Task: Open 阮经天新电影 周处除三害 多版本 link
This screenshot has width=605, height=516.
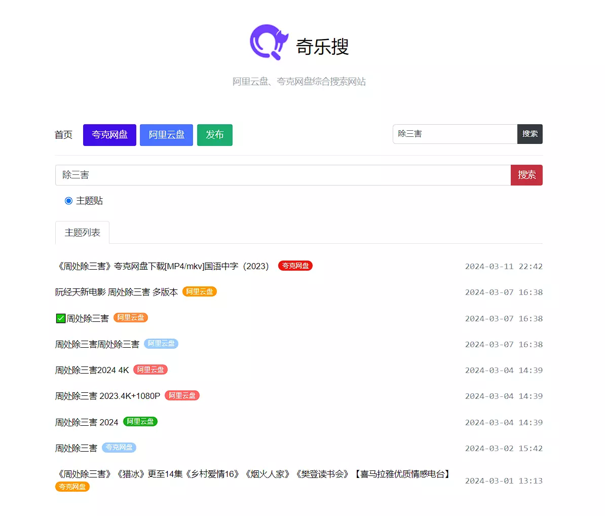Action: pyautogui.click(x=117, y=292)
